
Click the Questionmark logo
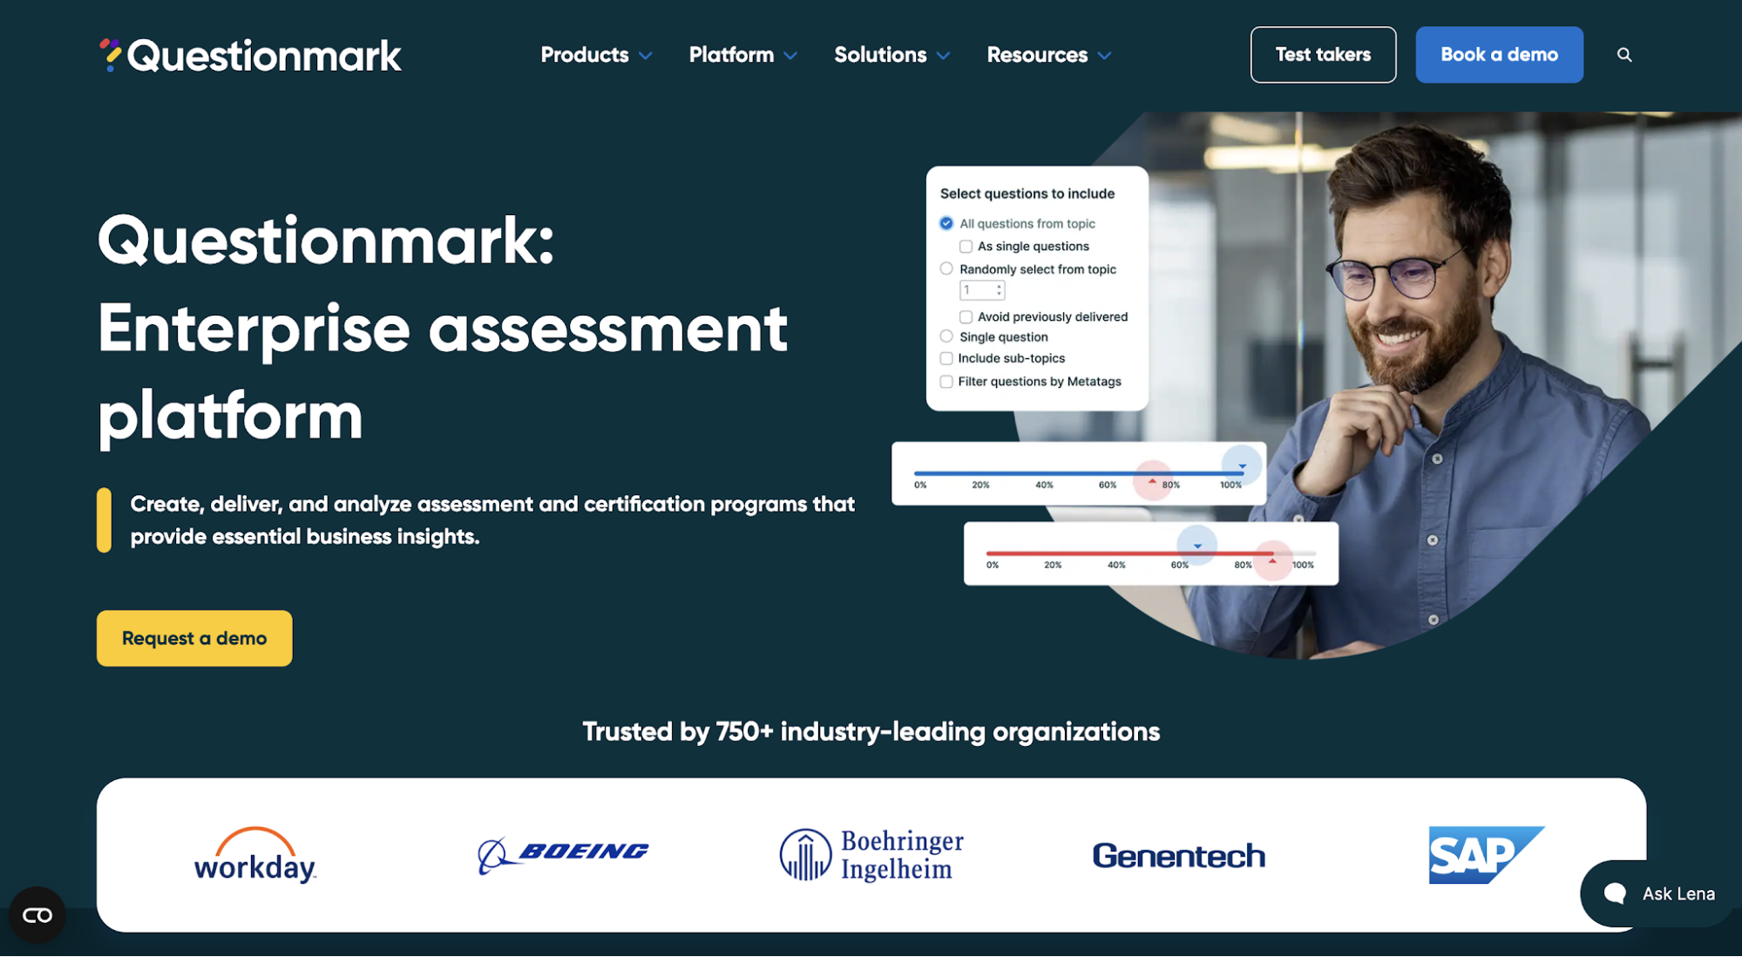(x=250, y=56)
